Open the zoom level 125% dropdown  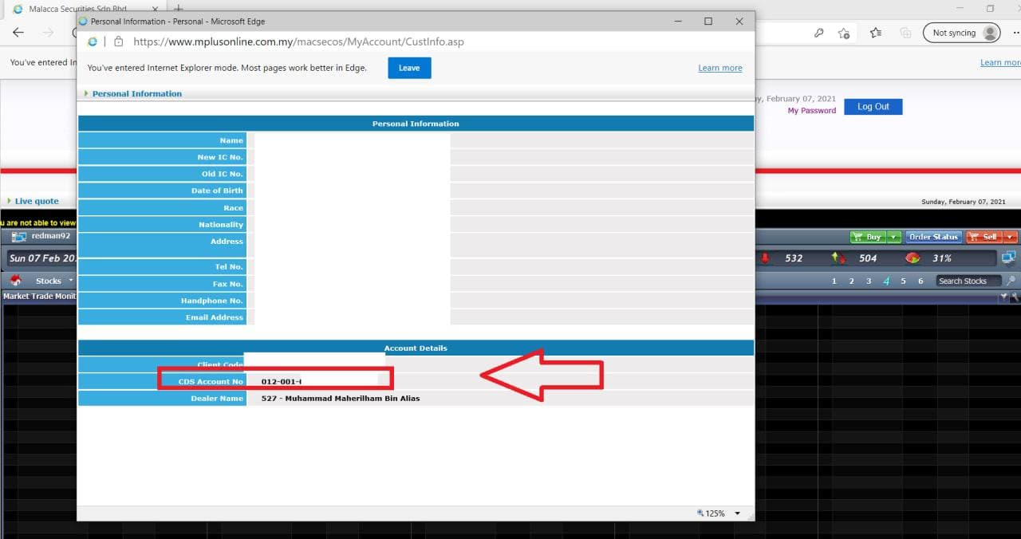[737, 513]
